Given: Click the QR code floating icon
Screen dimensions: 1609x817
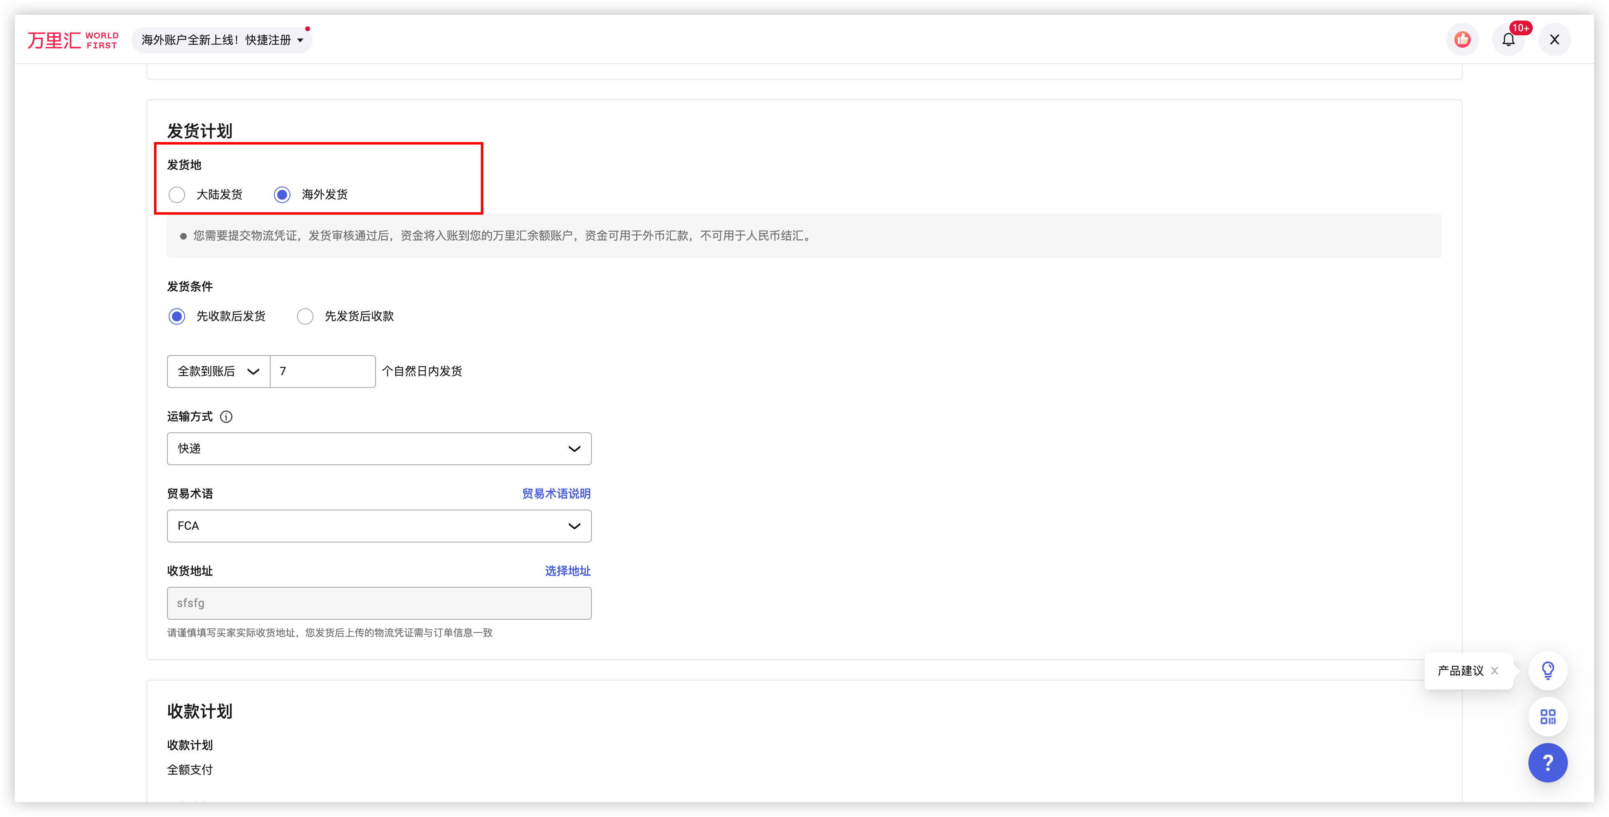Looking at the screenshot, I should click(1547, 716).
